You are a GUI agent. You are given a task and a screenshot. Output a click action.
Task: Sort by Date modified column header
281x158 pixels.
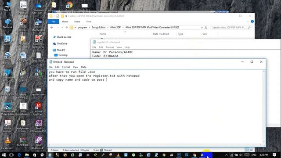click(161, 34)
